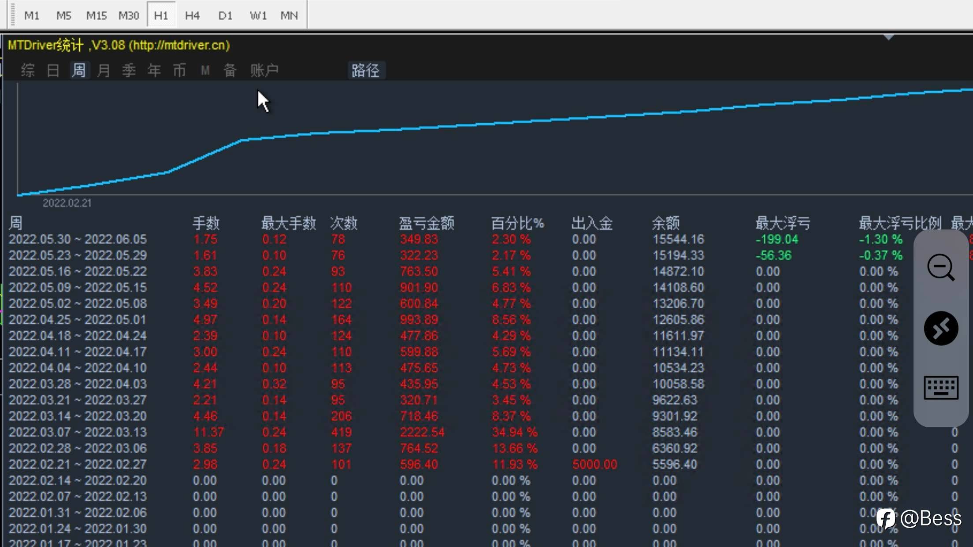Select the 2022.03.07 ~ 2022.03.13 week row
This screenshot has height=547, width=973.
click(x=78, y=432)
